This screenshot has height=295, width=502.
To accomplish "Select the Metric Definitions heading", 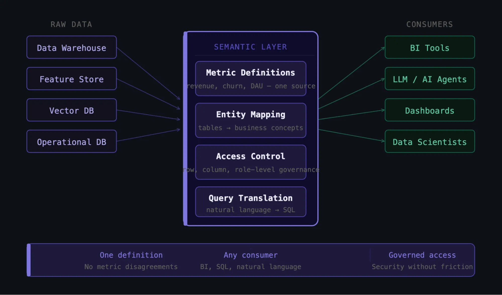I will pyautogui.click(x=250, y=73).
